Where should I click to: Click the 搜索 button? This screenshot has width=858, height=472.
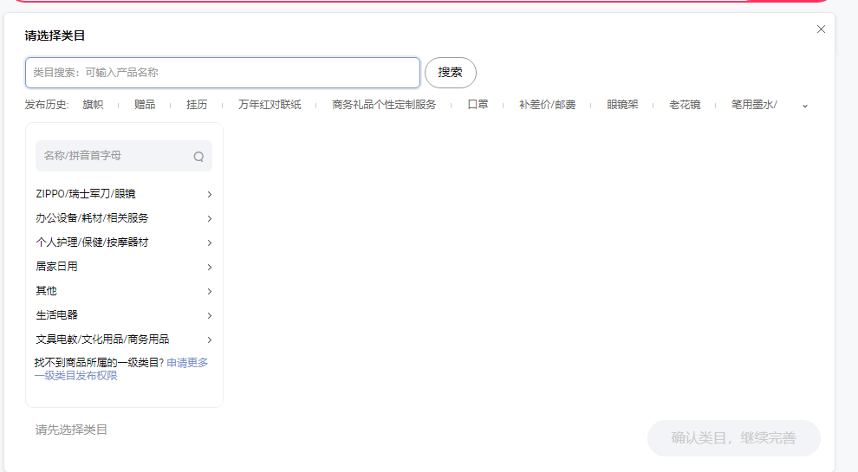pos(450,73)
